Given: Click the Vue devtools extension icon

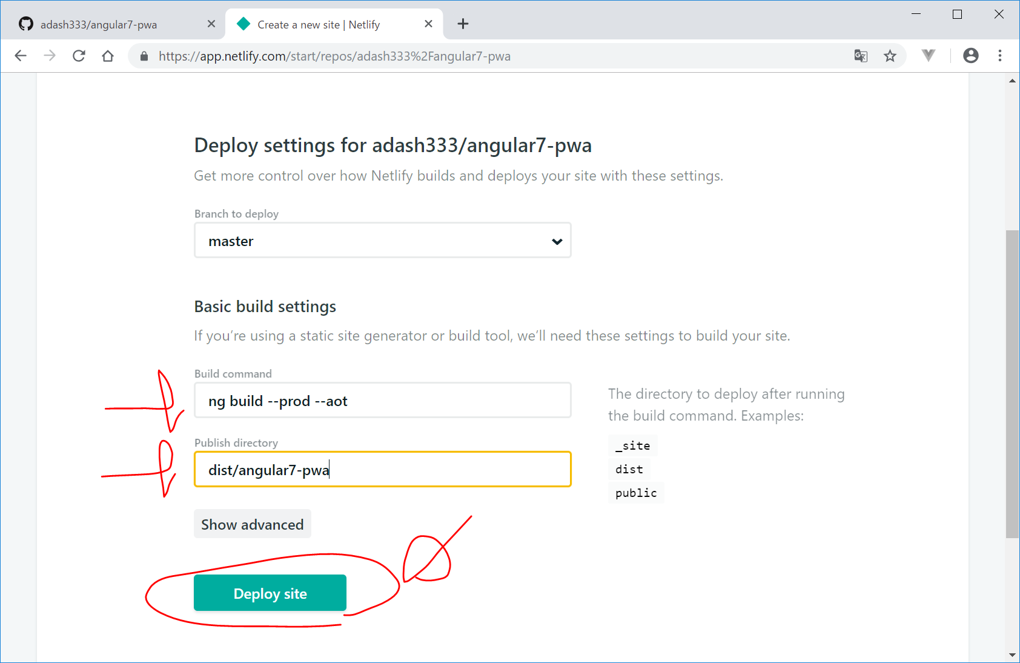Looking at the screenshot, I should 928,56.
